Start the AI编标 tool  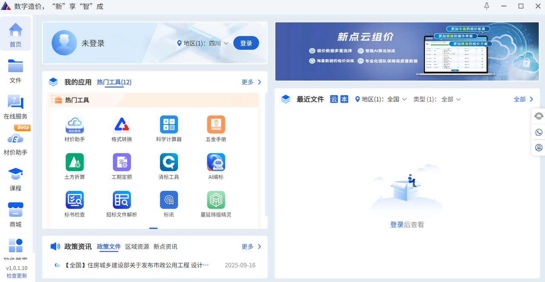click(x=215, y=166)
